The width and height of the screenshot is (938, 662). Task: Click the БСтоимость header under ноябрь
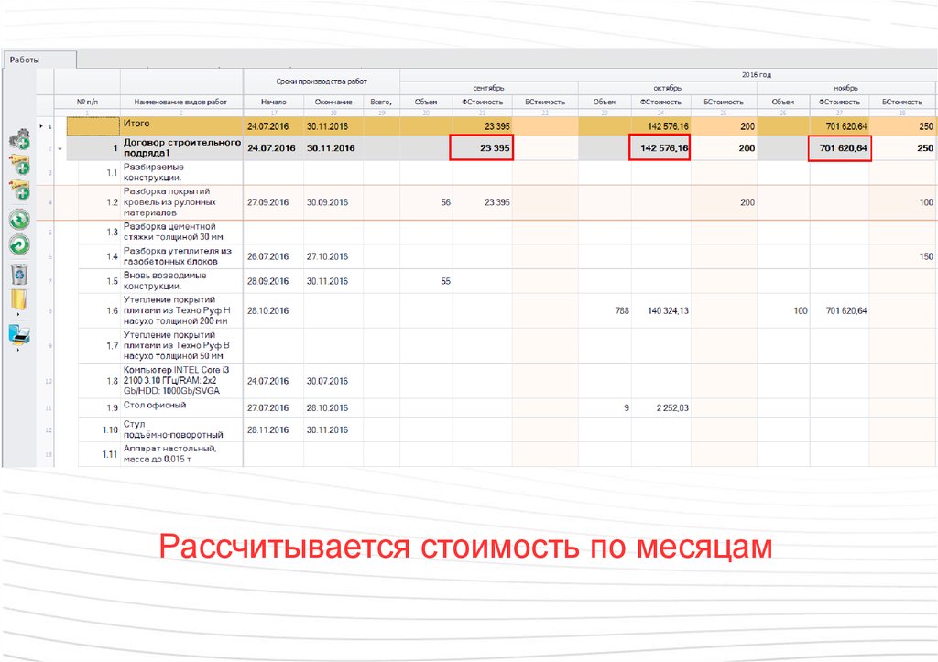901,103
